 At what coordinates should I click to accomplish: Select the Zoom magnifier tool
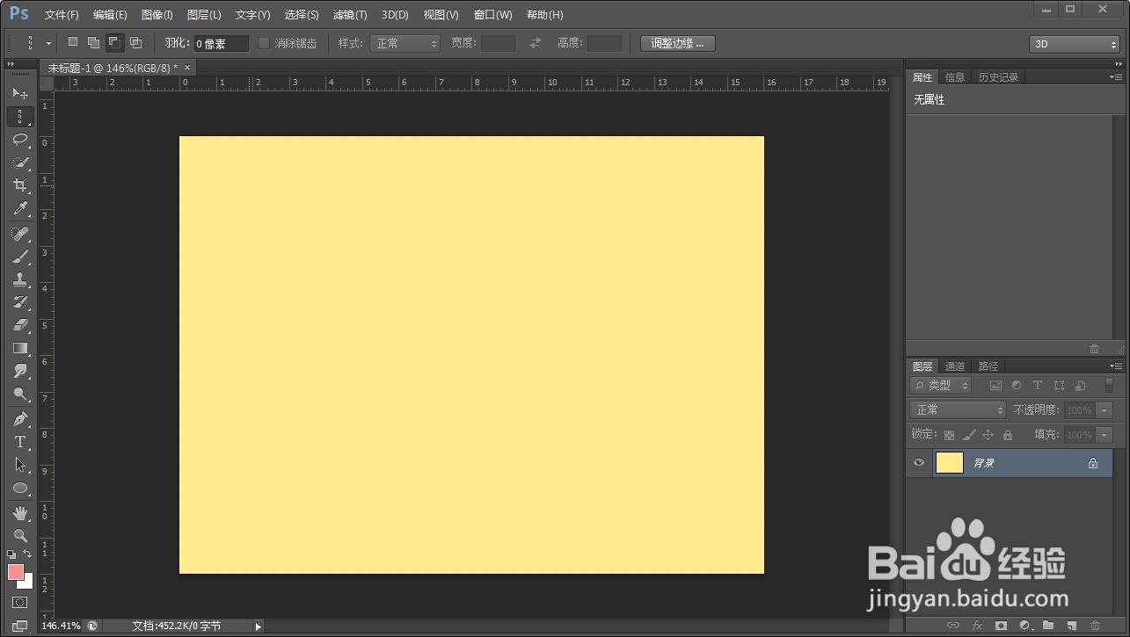click(20, 535)
